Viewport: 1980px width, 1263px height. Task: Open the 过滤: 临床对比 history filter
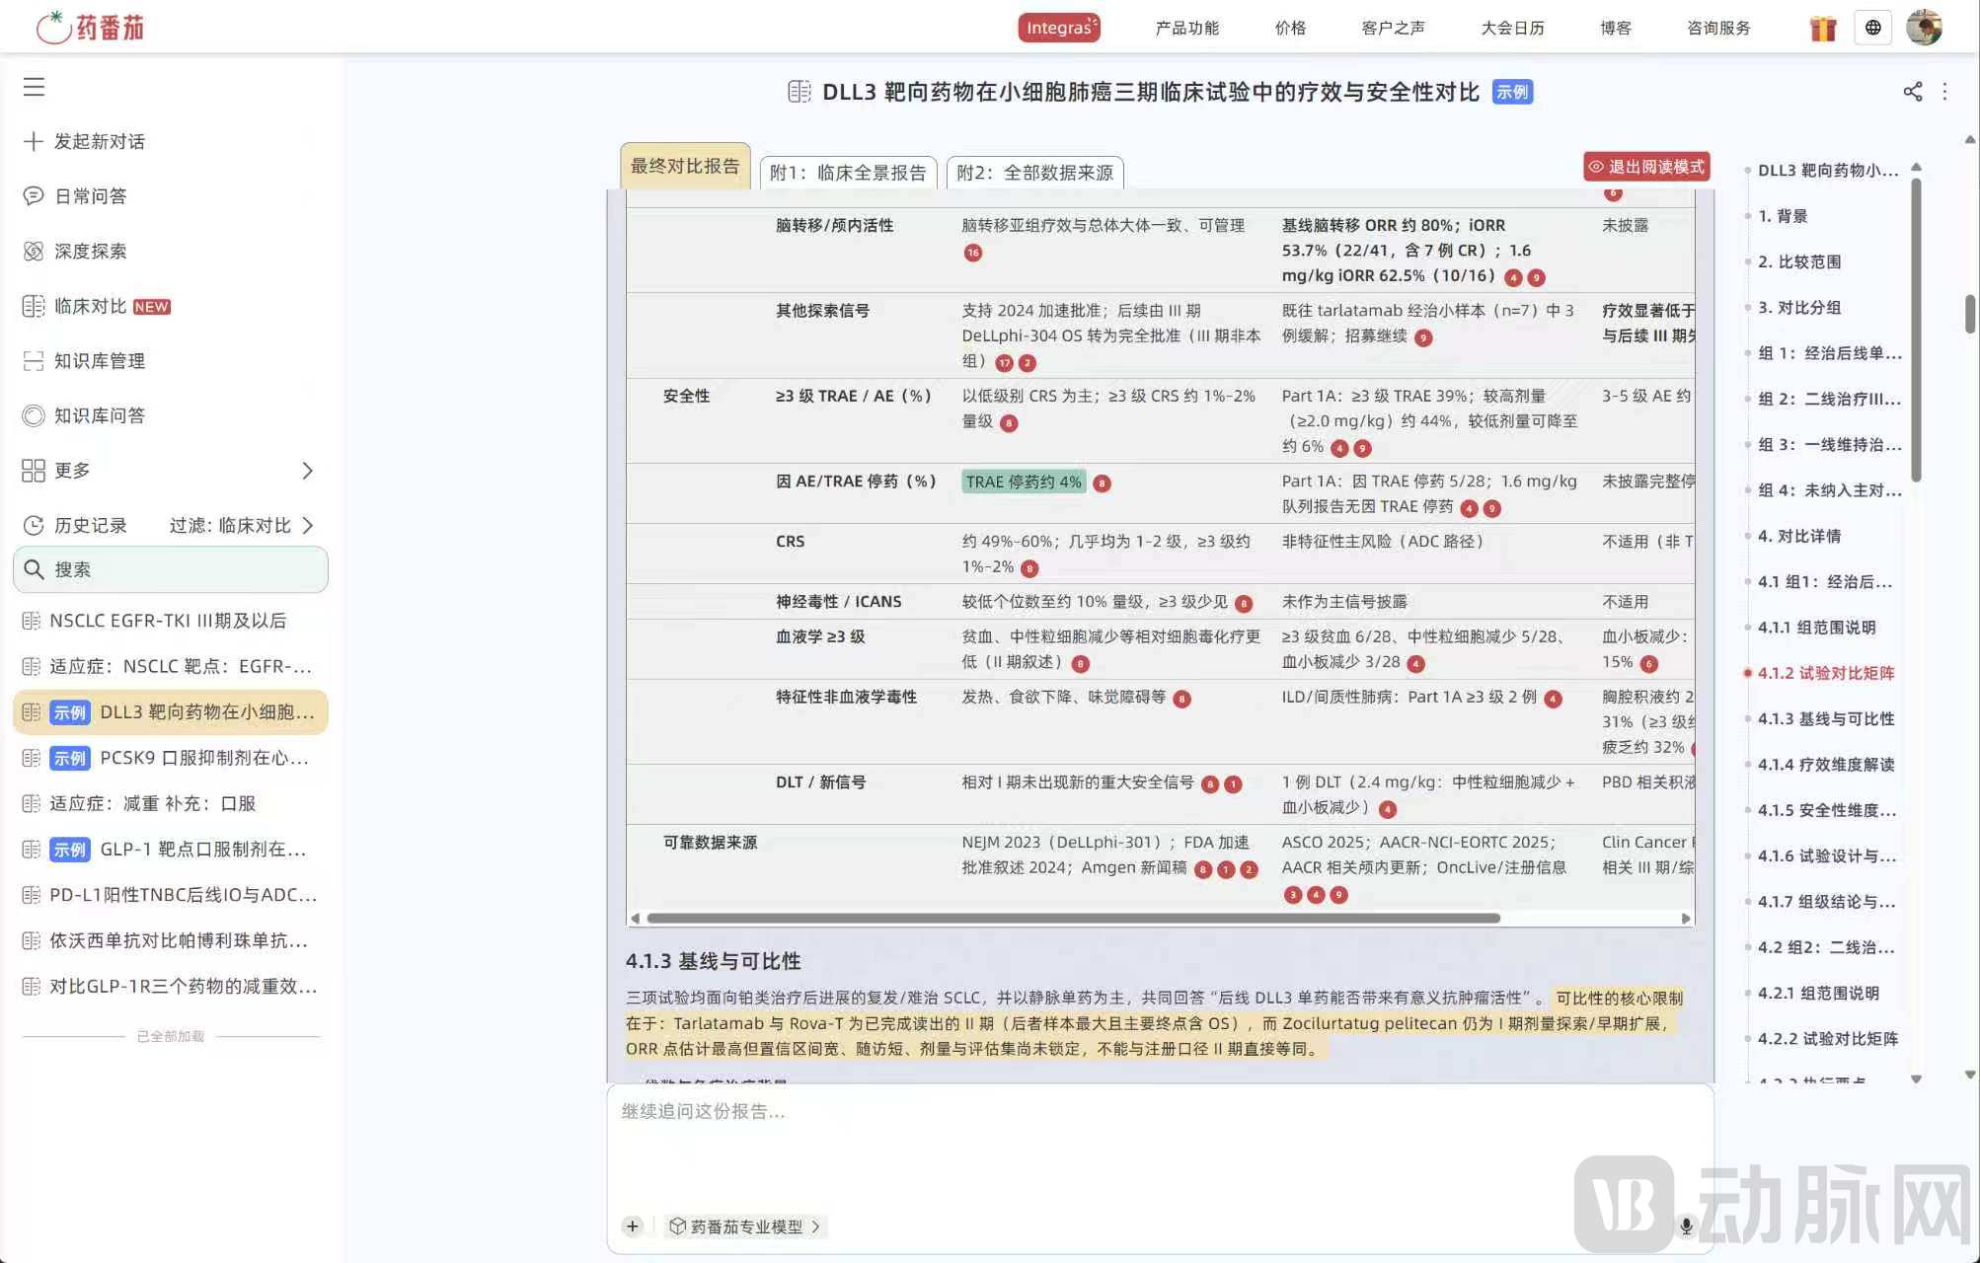pos(241,525)
